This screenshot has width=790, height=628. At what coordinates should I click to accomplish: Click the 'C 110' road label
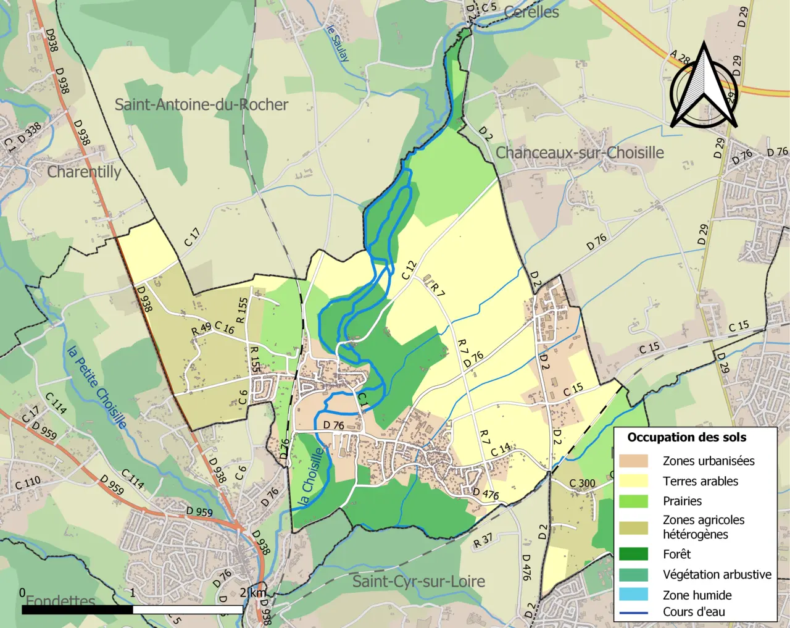28,483
